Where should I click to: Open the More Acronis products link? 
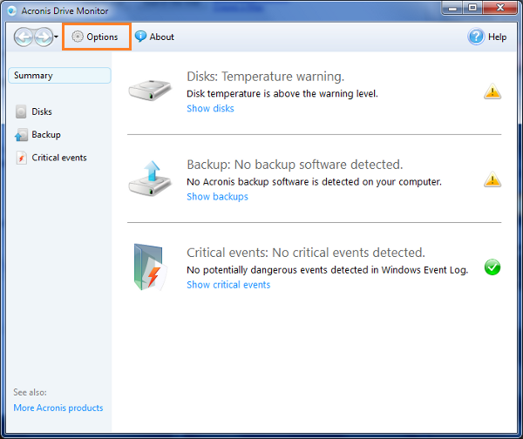[x=58, y=408]
